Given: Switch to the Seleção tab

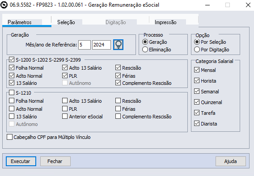Looking at the screenshot, I should click(66, 22).
